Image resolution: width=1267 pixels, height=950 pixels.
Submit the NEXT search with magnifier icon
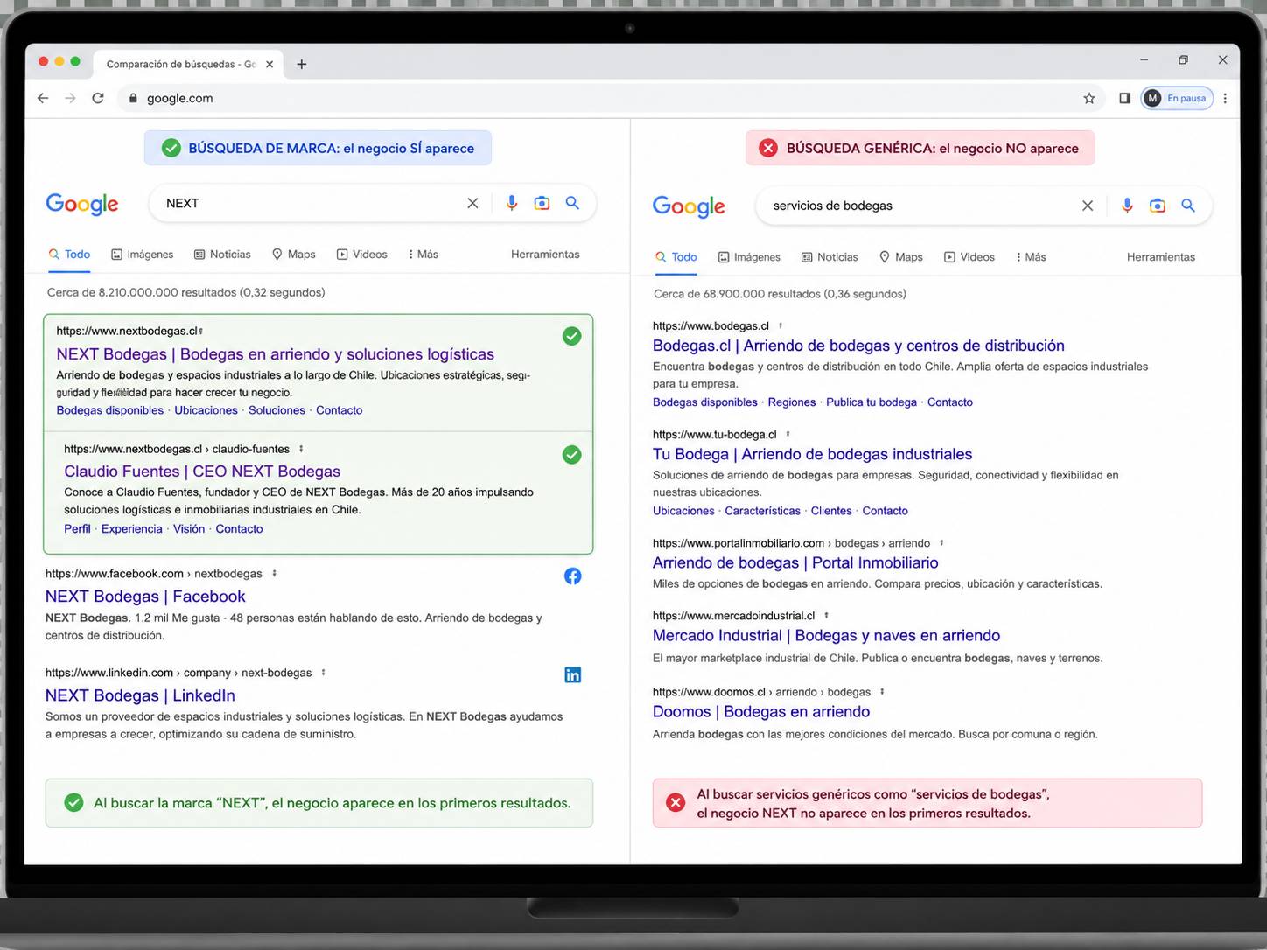coord(572,203)
